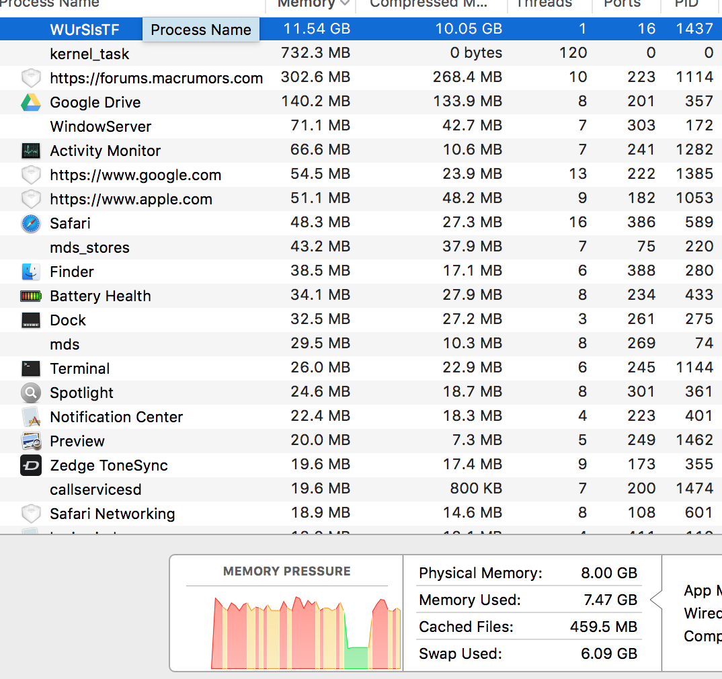Sort by Compressed Memory column header
This screenshot has height=679, width=722.
[x=430, y=4]
